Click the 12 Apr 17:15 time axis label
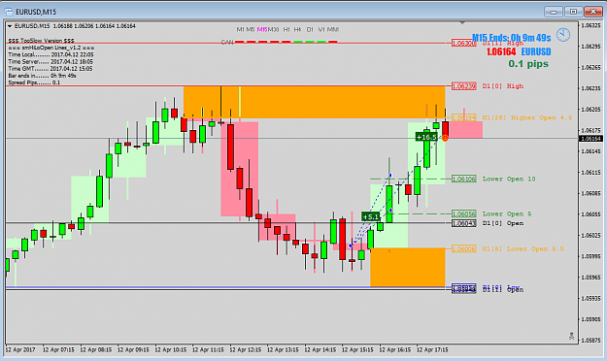Image resolution: width=607 pixels, height=361 pixels. coord(432,349)
